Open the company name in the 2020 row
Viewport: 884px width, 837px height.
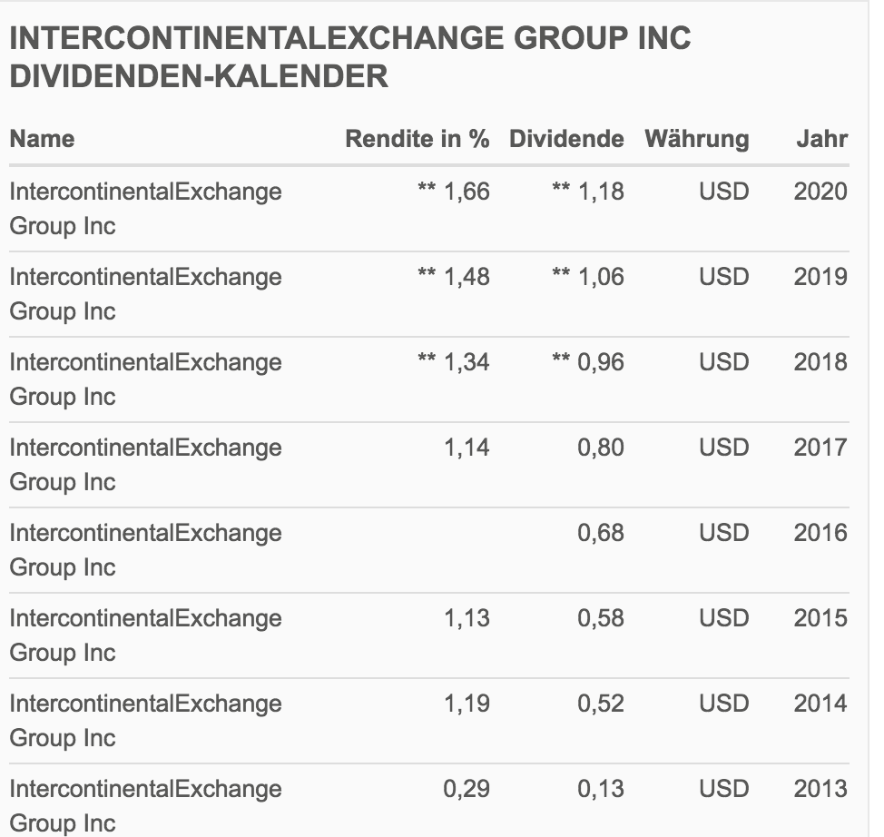click(145, 208)
